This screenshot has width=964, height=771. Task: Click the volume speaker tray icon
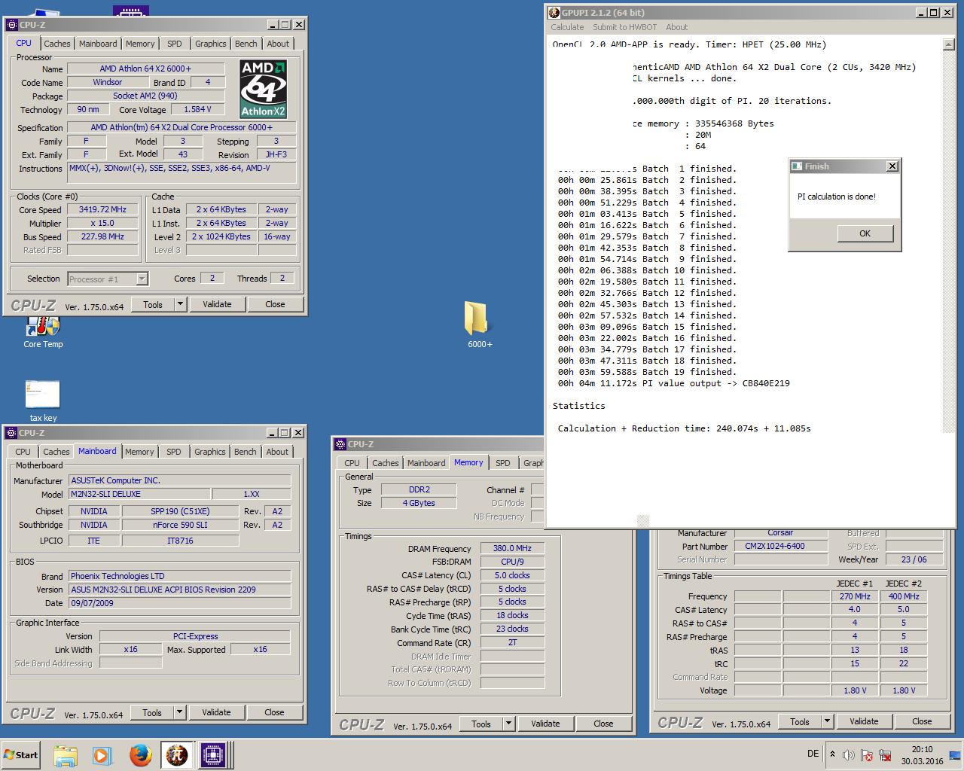click(849, 754)
